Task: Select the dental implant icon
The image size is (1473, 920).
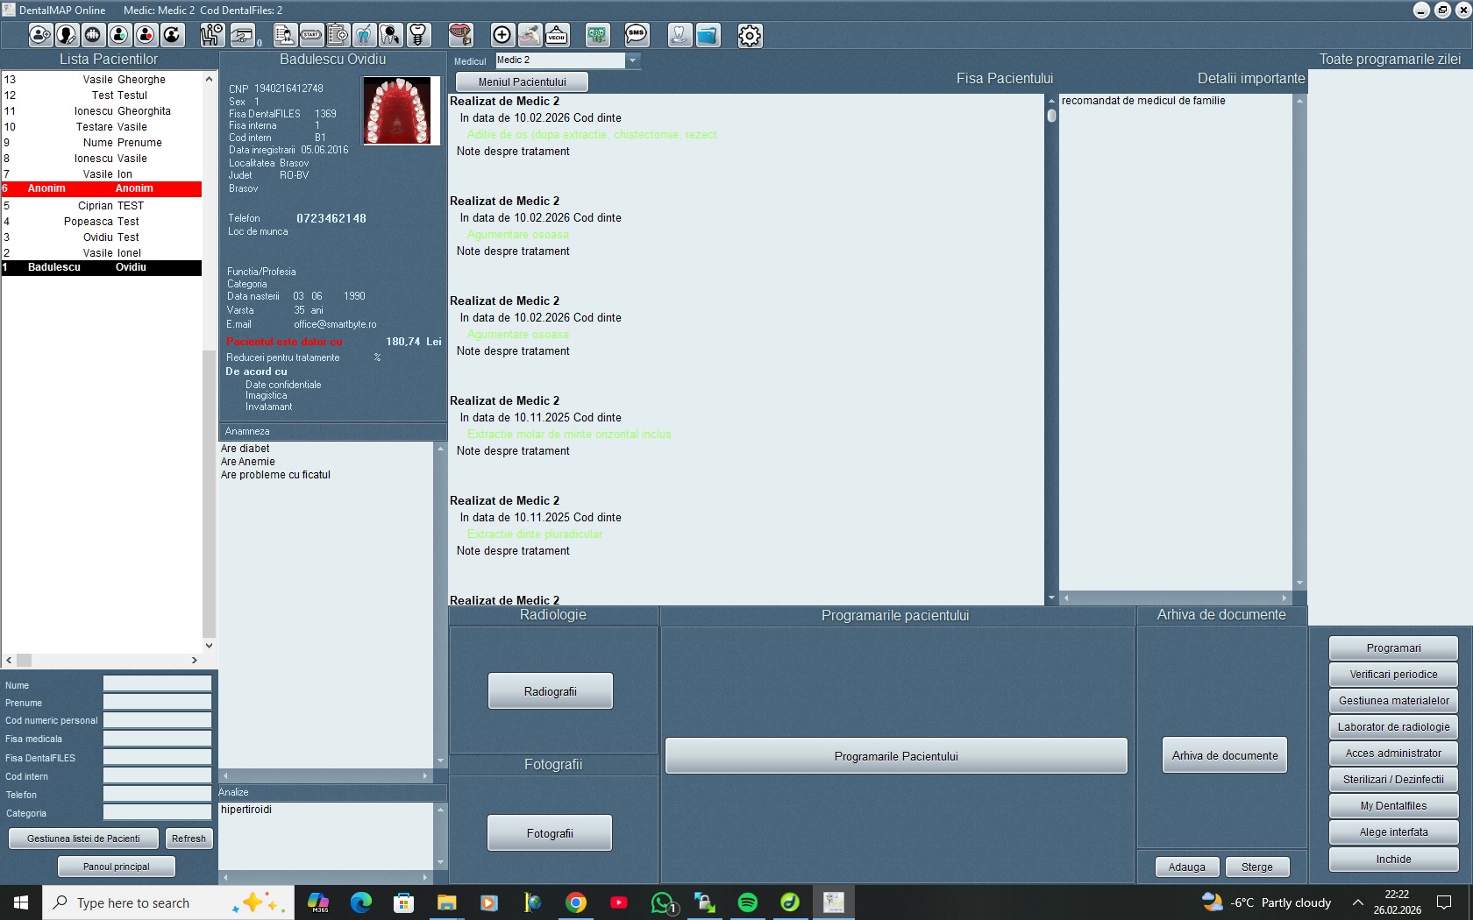Action: pos(418,35)
